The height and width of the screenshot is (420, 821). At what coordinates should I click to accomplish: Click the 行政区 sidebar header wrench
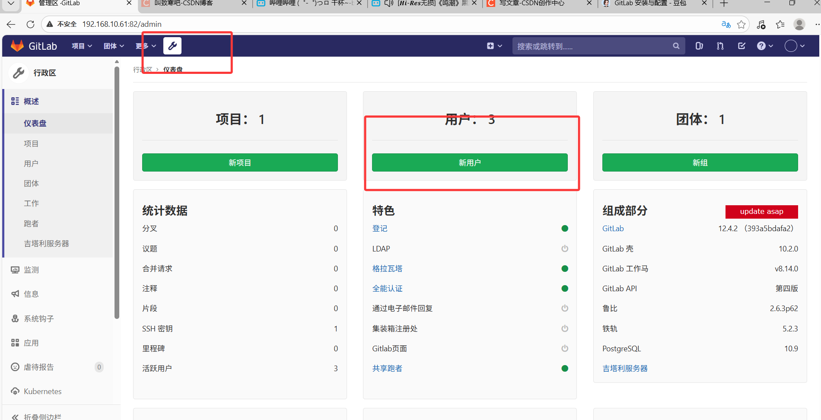click(19, 73)
